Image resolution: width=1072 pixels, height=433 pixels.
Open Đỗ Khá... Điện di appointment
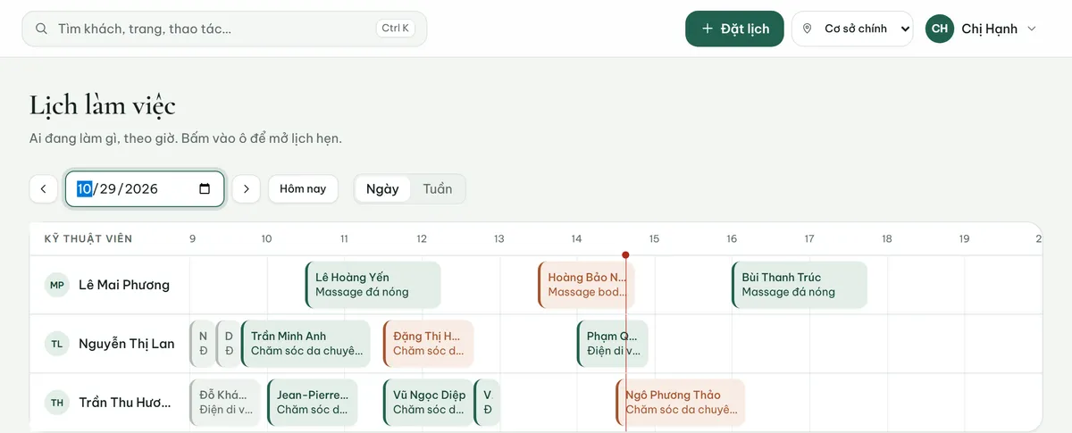tap(224, 403)
